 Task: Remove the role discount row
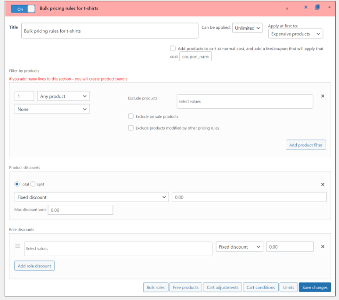tap(323, 246)
